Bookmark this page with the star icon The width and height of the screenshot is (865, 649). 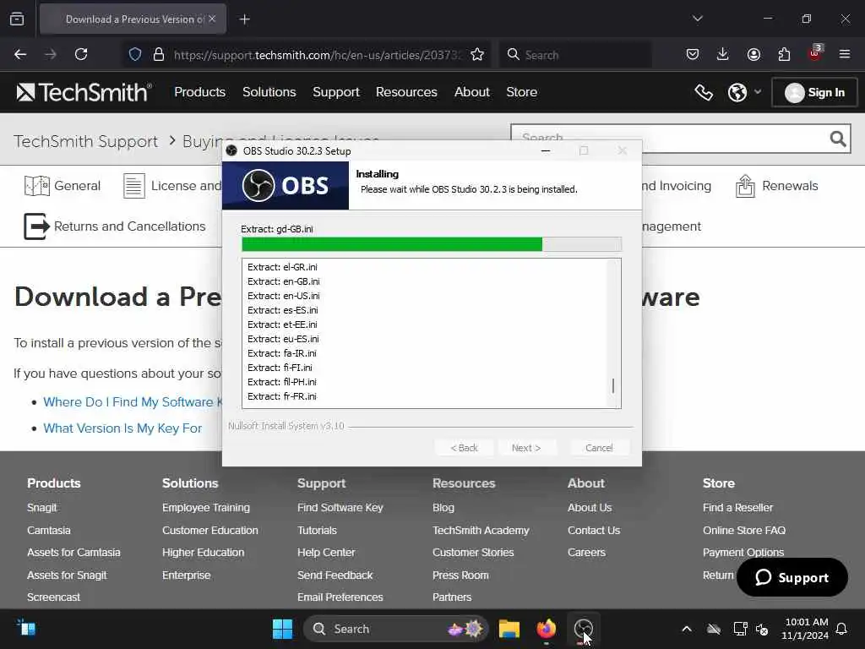pos(477,54)
